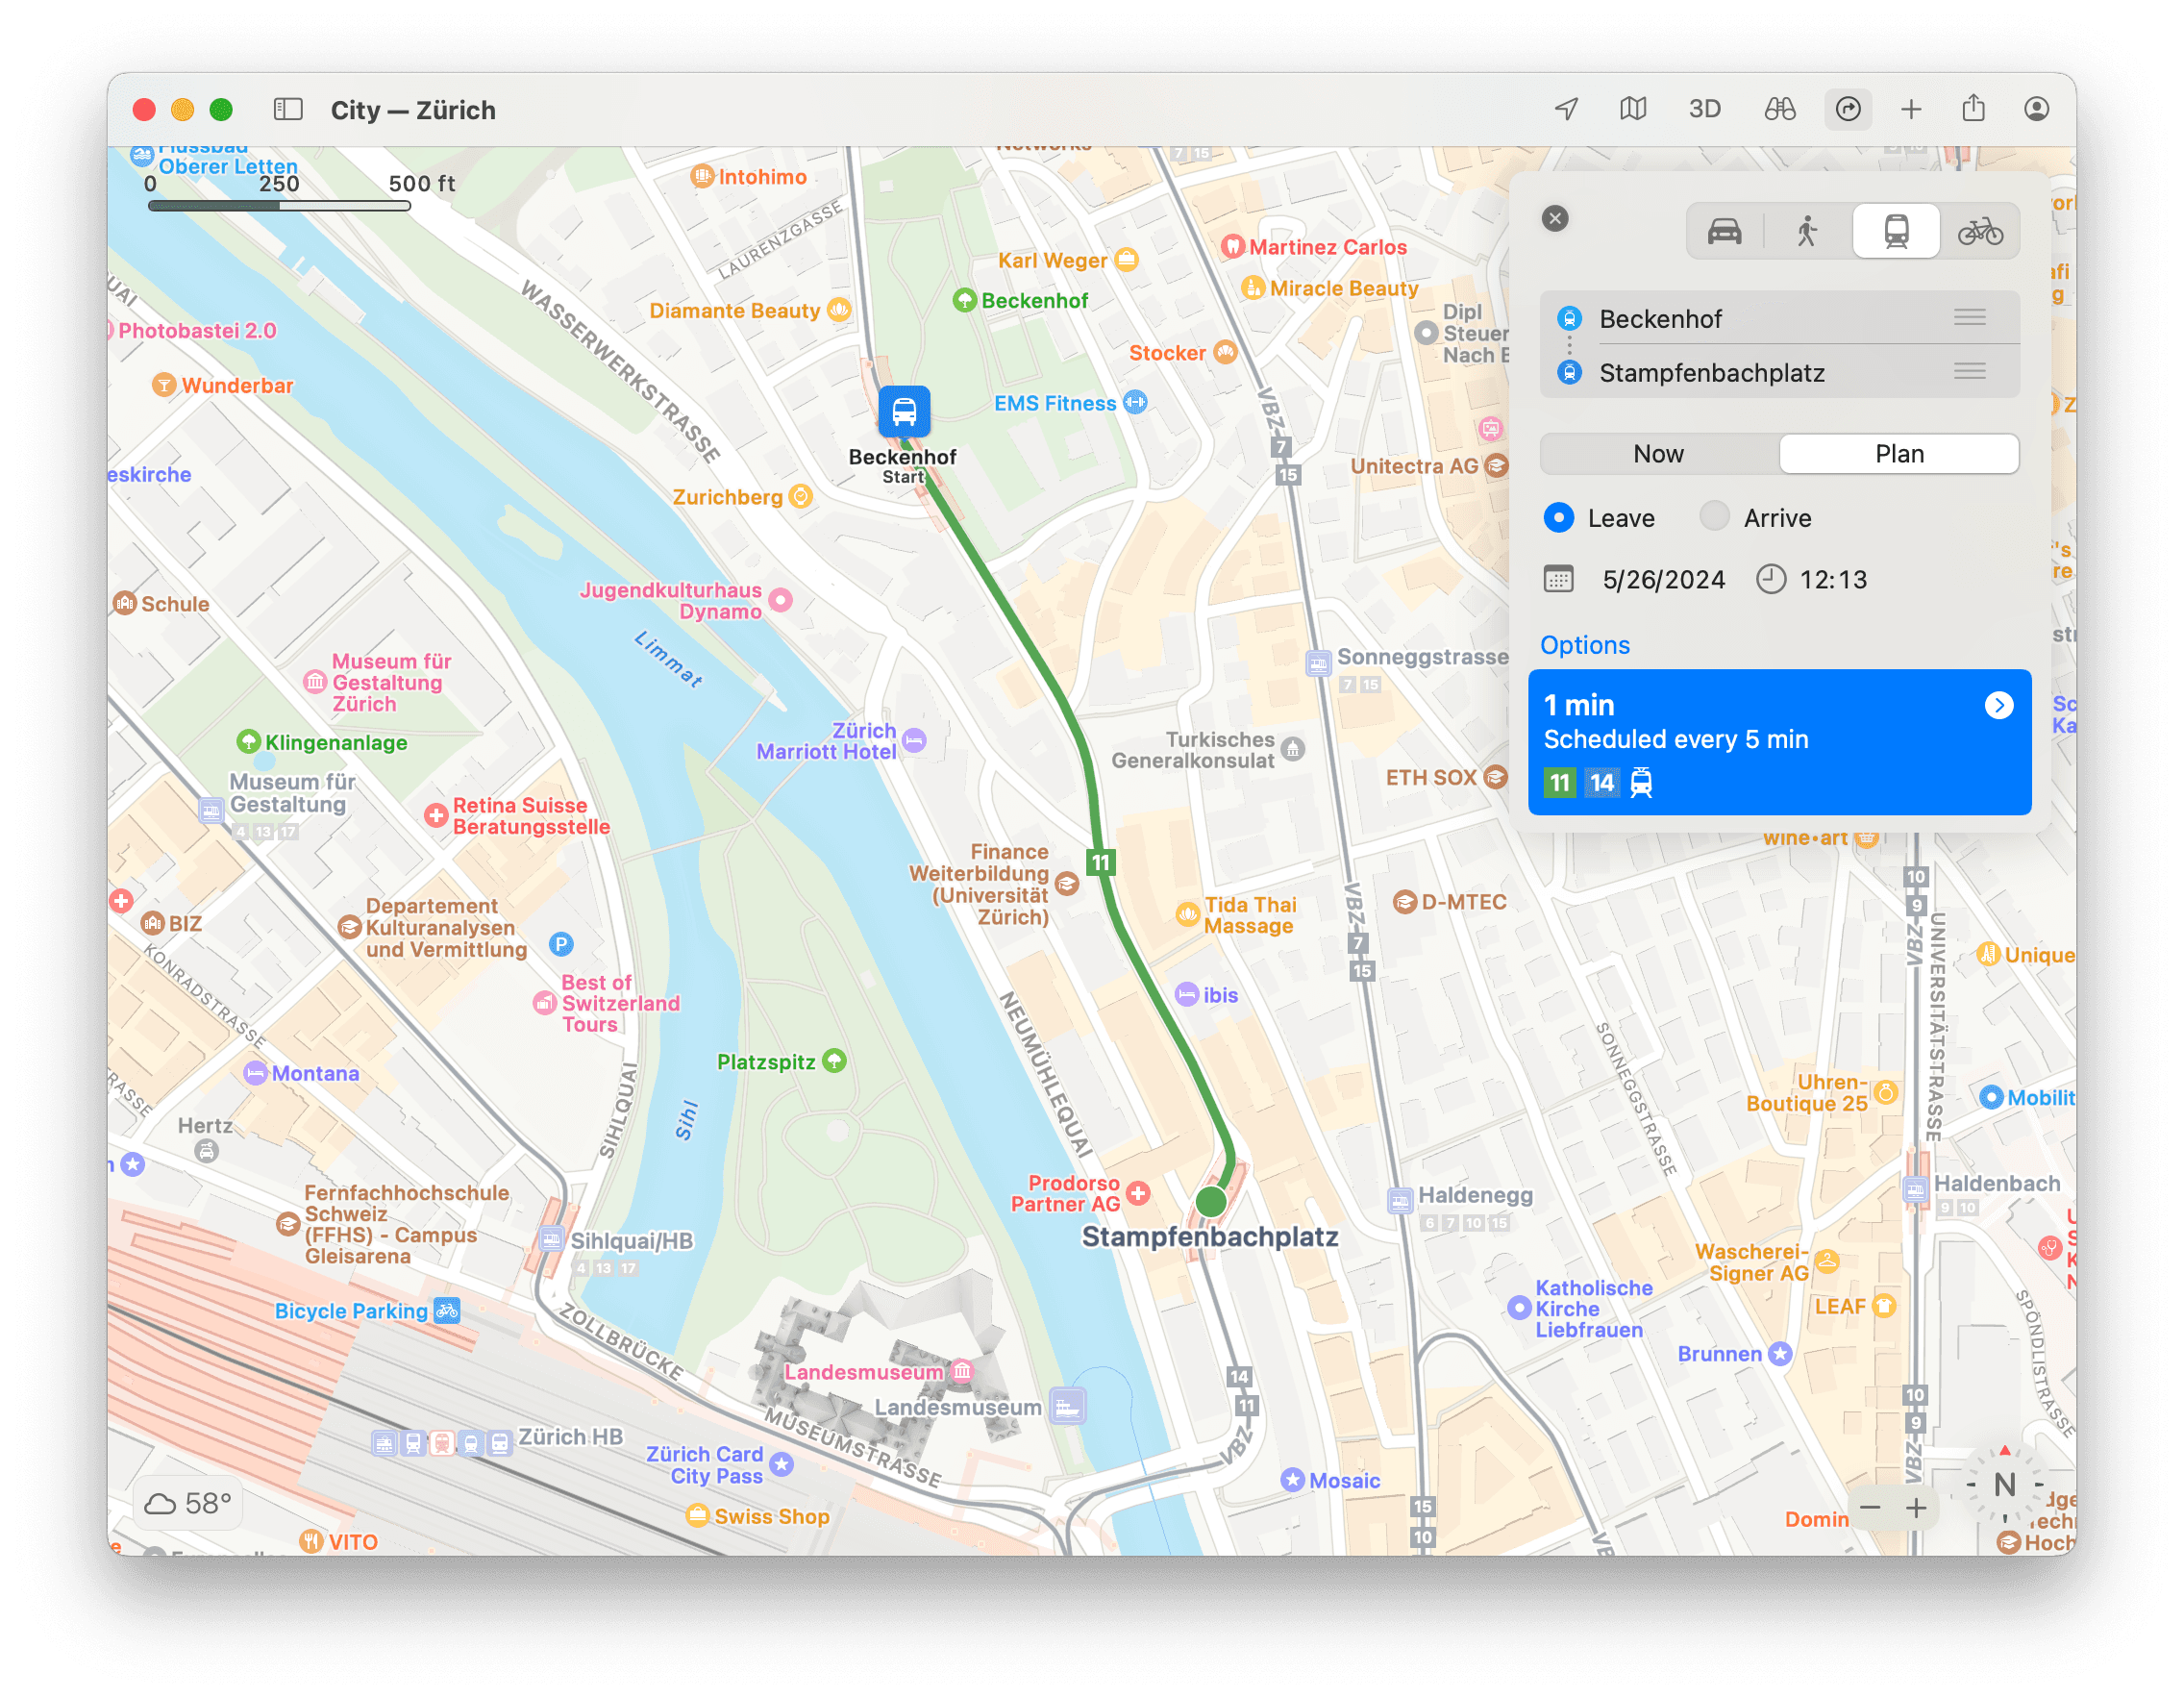Open Look Around binoculars
The width and height of the screenshot is (2184, 1698).
point(1780,109)
